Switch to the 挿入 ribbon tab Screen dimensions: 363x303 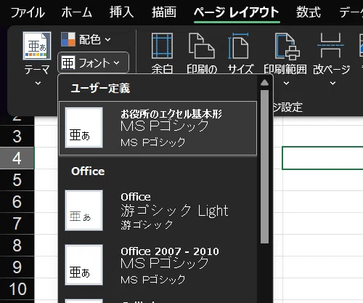click(121, 12)
